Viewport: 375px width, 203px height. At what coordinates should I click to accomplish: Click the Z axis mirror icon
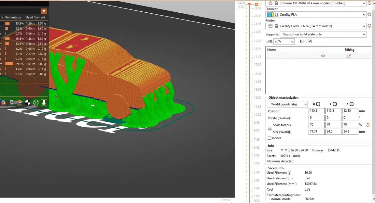(352, 104)
